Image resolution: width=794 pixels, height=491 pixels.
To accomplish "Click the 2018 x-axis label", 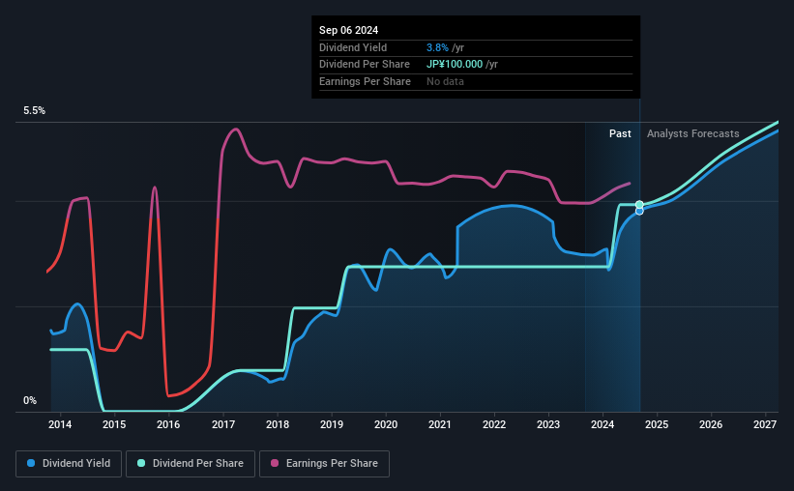I will click(278, 424).
